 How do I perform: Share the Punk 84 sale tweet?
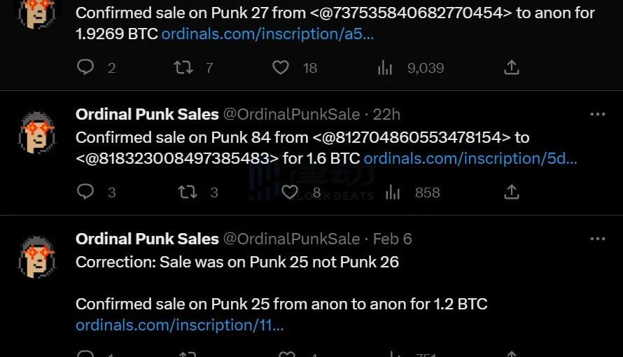coord(512,192)
